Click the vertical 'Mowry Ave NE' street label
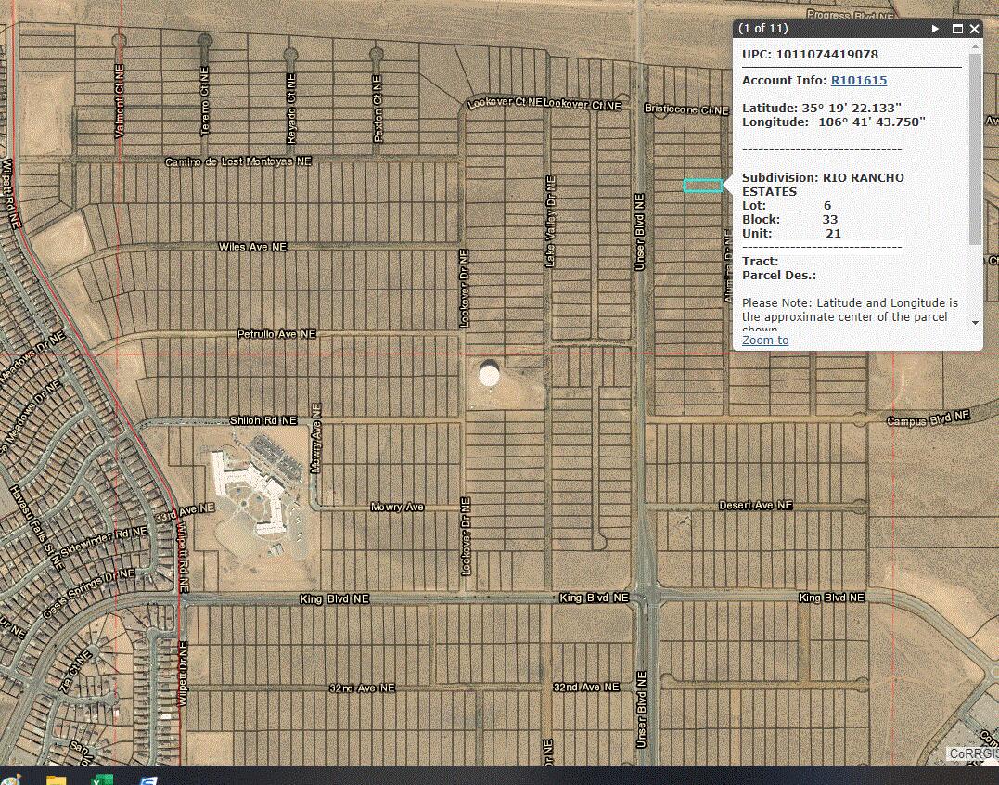 pos(315,438)
